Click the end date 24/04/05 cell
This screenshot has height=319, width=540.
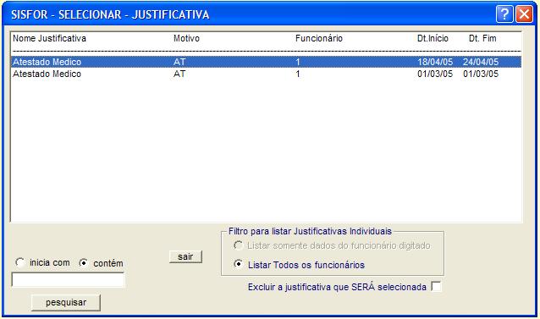coord(481,62)
